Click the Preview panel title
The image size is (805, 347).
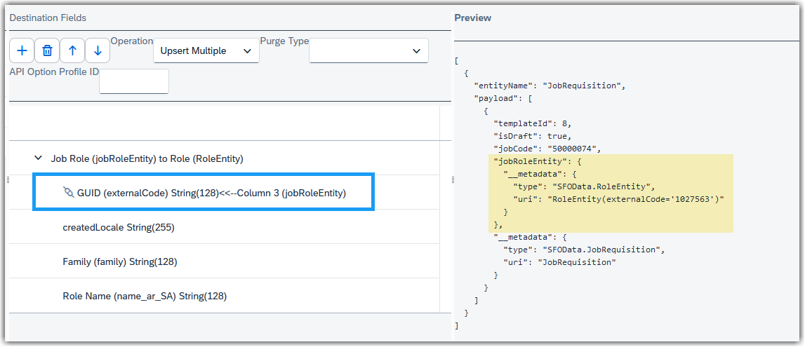click(x=473, y=18)
